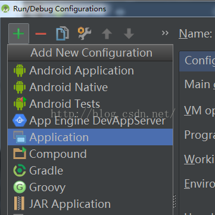Choose the highlighted Application entry
This screenshot has height=215, width=215.
coord(90,137)
